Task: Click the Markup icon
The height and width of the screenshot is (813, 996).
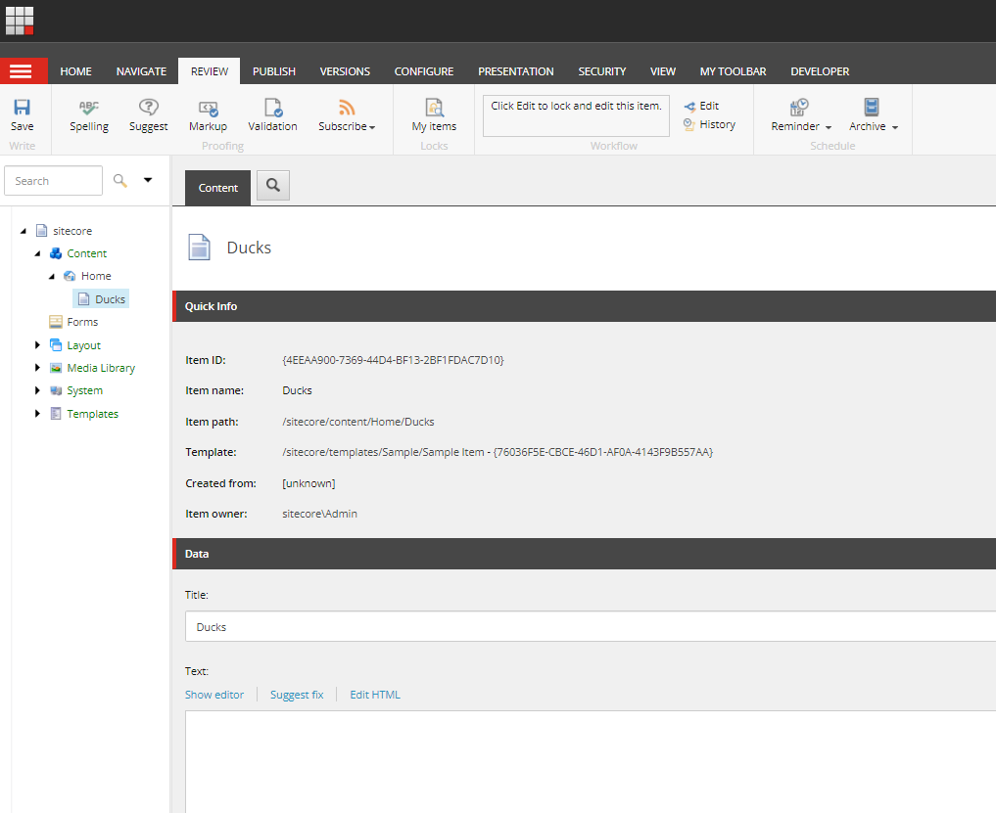Action: point(208,109)
